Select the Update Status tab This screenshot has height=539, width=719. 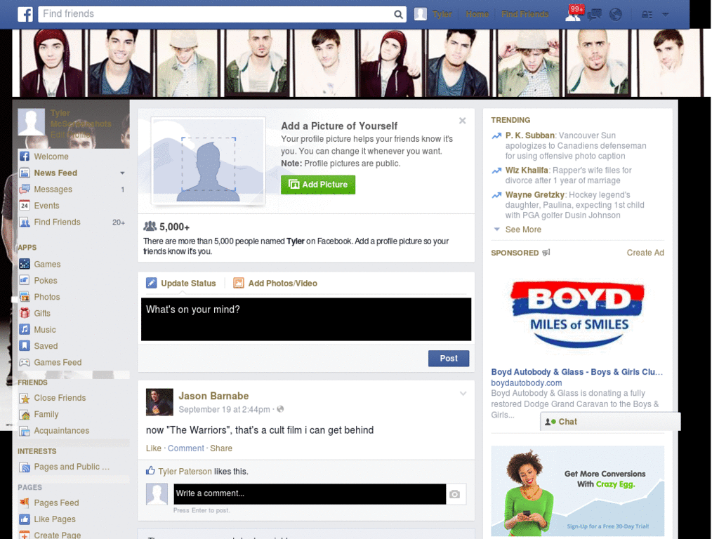tap(181, 284)
